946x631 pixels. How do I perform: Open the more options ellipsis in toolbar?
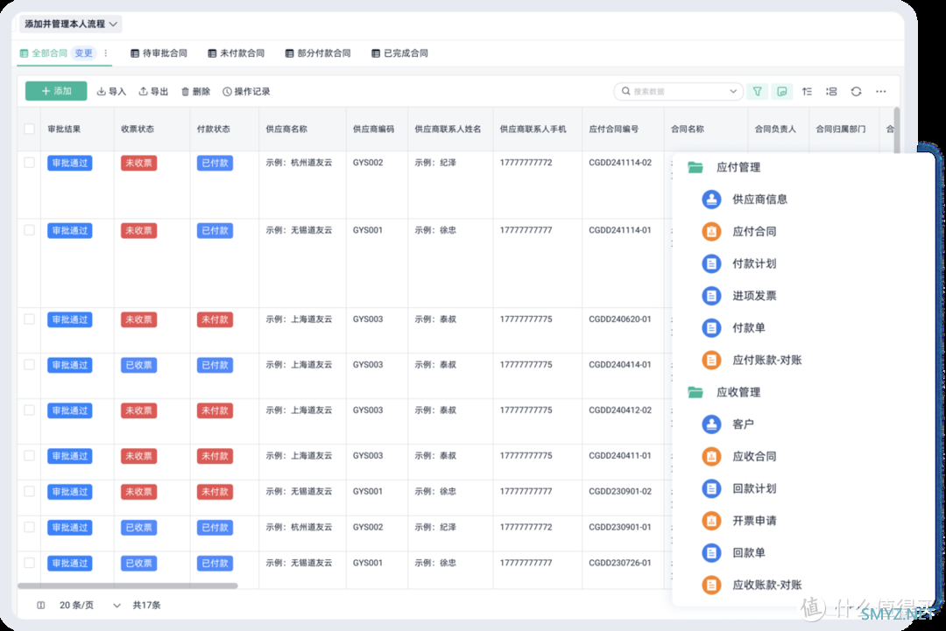coord(881,92)
